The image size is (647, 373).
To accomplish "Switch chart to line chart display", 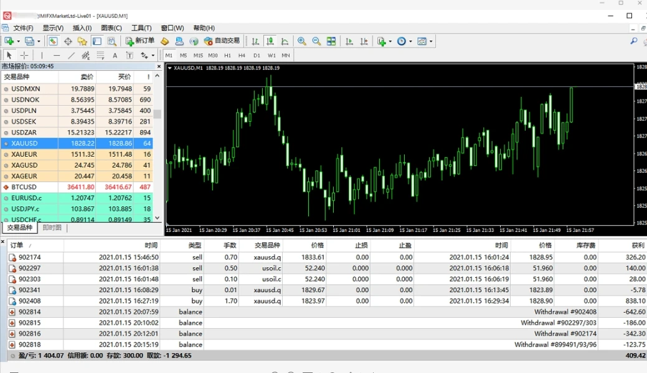I will pos(285,41).
